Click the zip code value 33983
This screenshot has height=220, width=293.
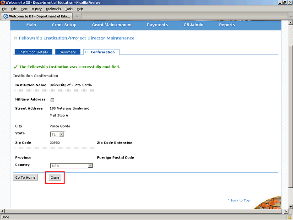point(55,143)
